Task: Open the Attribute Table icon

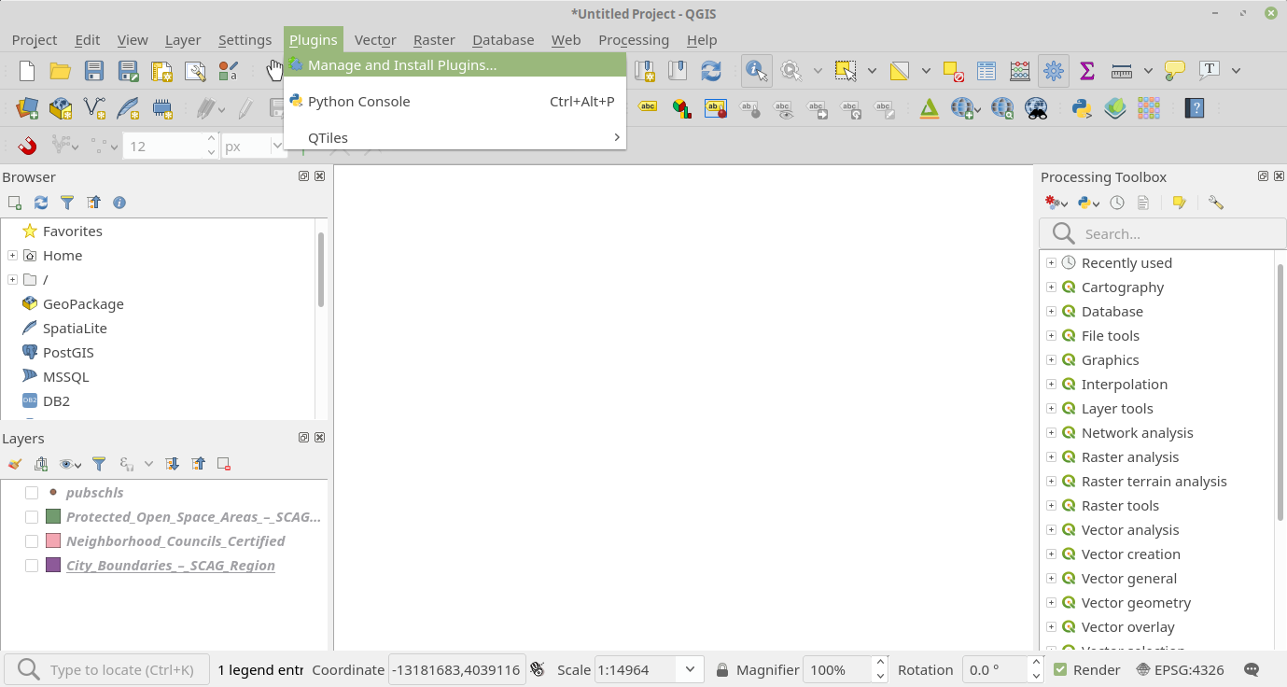Action: [x=986, y=71]
